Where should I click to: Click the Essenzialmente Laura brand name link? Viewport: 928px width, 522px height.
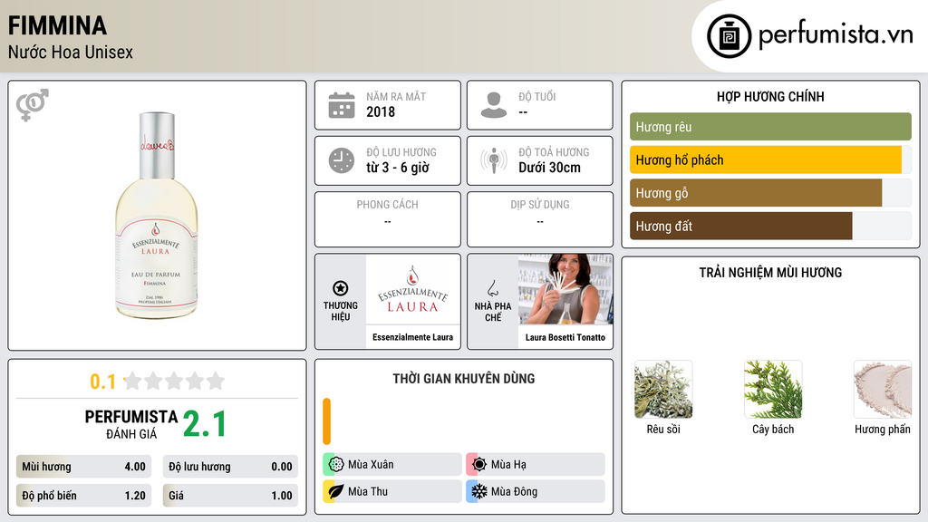point(412,337)
